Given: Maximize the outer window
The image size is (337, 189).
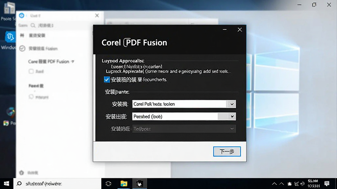Looking at the screenshot, I should pyautogui.click(x=314, y=5).
